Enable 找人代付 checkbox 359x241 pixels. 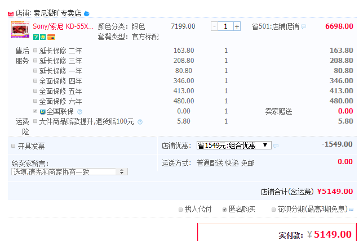(180, 210)
